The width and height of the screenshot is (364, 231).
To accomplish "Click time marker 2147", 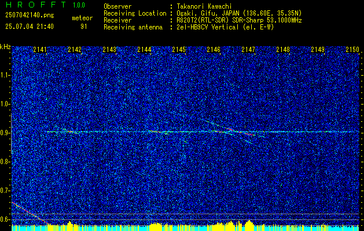I will [248, 50].
